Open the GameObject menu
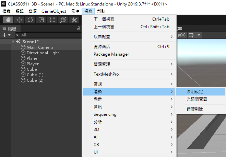226x157 pixels. tap(54, 11)
